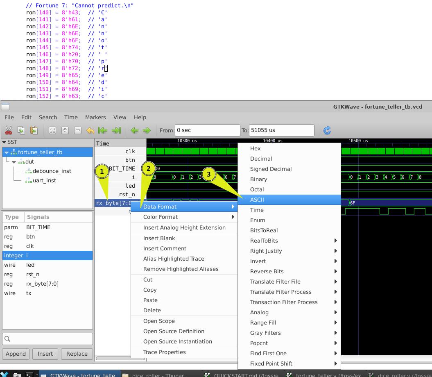Click the Paste traces toolbar icon
Image resolution: width=432 pixels, height=377 pixels.
(x=34, y=130)
